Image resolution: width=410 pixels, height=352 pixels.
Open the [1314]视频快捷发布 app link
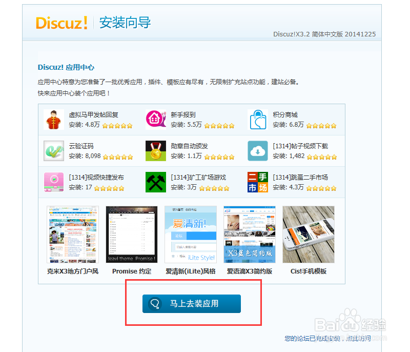pyautogui.click(x=96, y=178)
